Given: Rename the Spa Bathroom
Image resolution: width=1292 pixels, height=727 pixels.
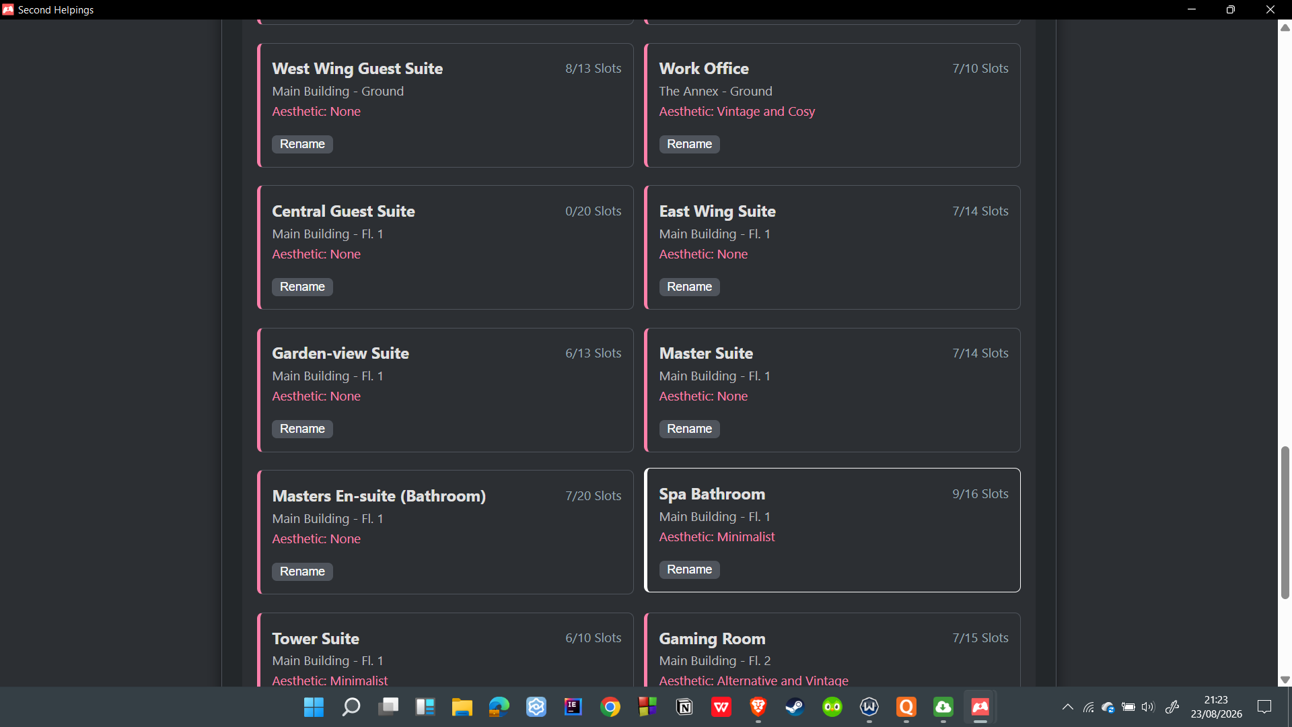Looking at the screenshot, I should [x=689, y=569].
